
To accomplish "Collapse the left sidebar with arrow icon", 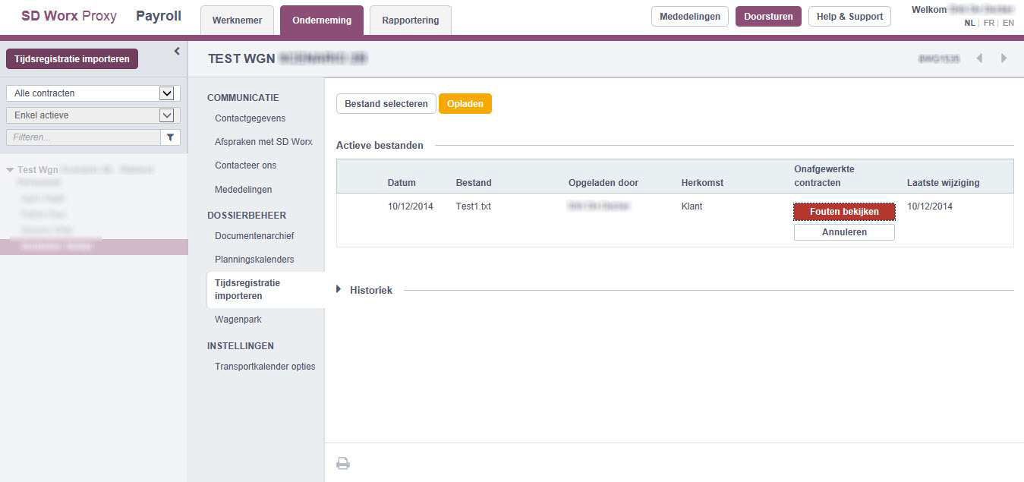I will pos(177,52).
